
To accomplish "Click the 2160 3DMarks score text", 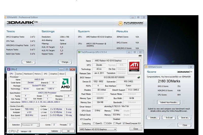I will click(169, 81).
